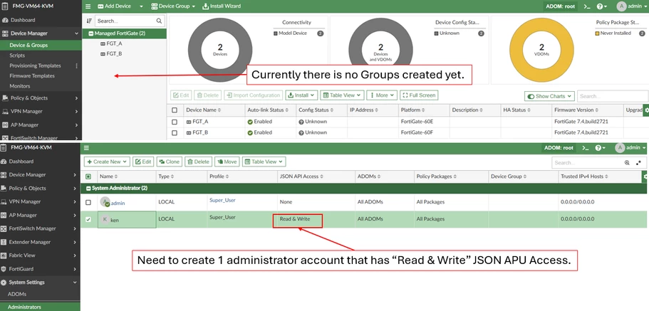The image size is (649, 311).
Task: Click the yellow VDOMs donut chart
Action: click(541, 50)
